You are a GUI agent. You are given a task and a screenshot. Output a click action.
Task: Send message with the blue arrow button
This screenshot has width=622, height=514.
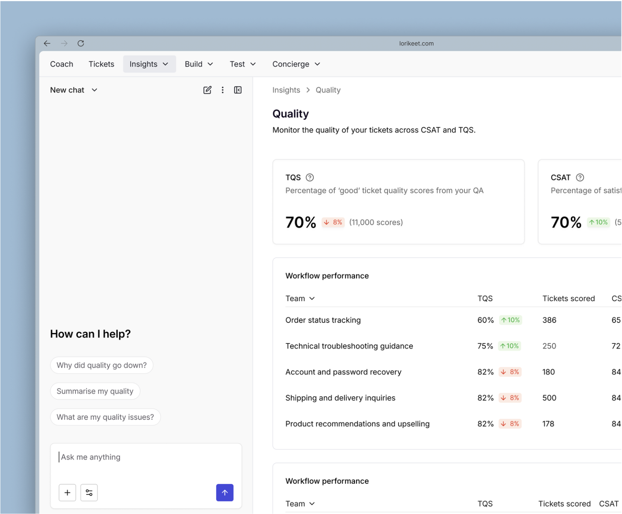[x=225, y=493]
